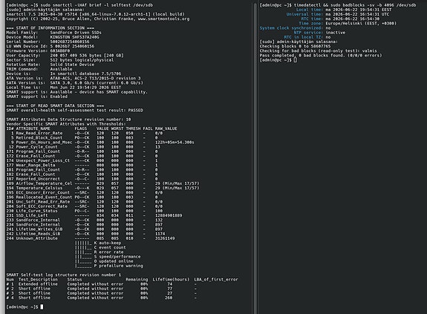
Task: Click the 'K auto-keep' flag legend entry
Action: [x=108, y=243]
